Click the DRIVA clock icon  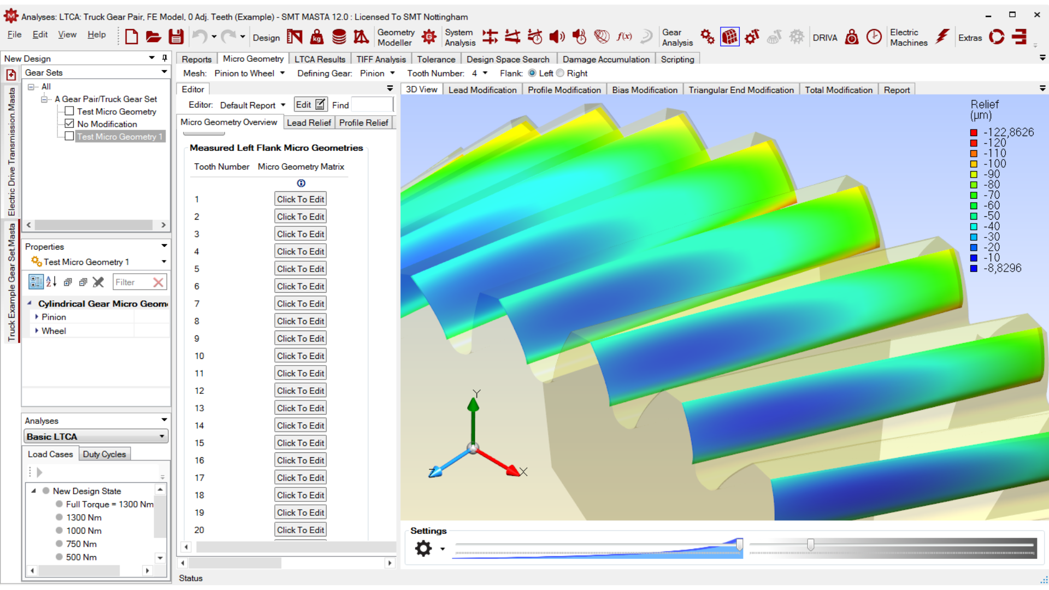[874, 37]
